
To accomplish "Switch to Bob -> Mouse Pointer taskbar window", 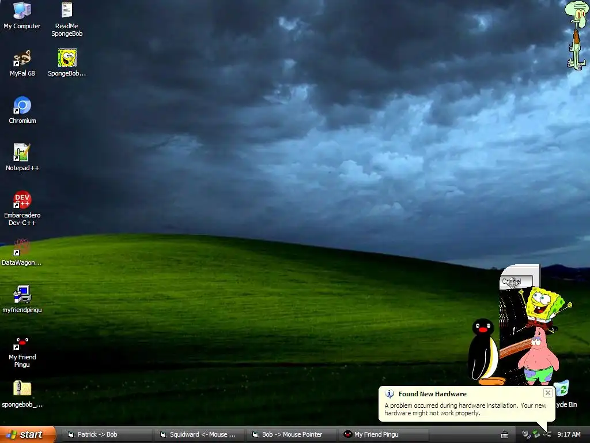I will click(290, 434).
